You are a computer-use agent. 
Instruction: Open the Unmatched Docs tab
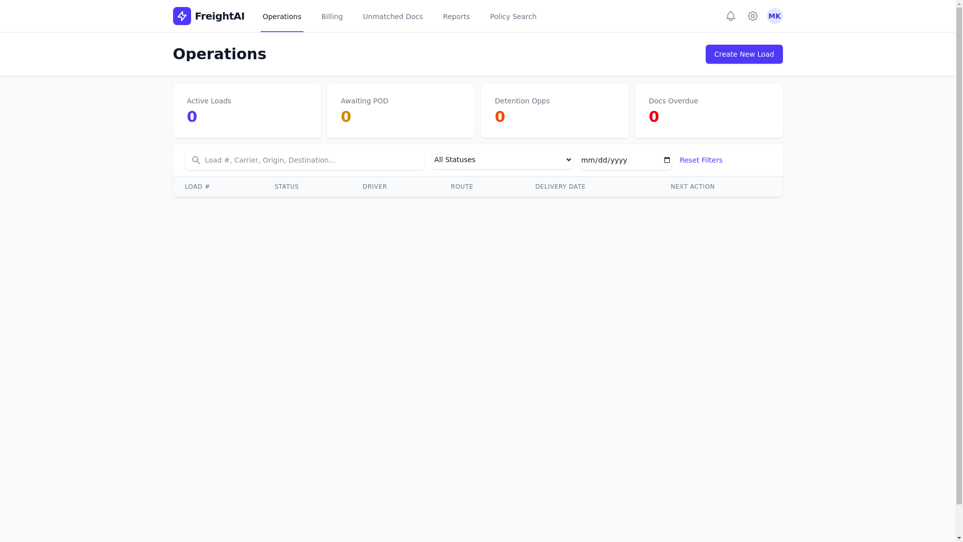393,17
